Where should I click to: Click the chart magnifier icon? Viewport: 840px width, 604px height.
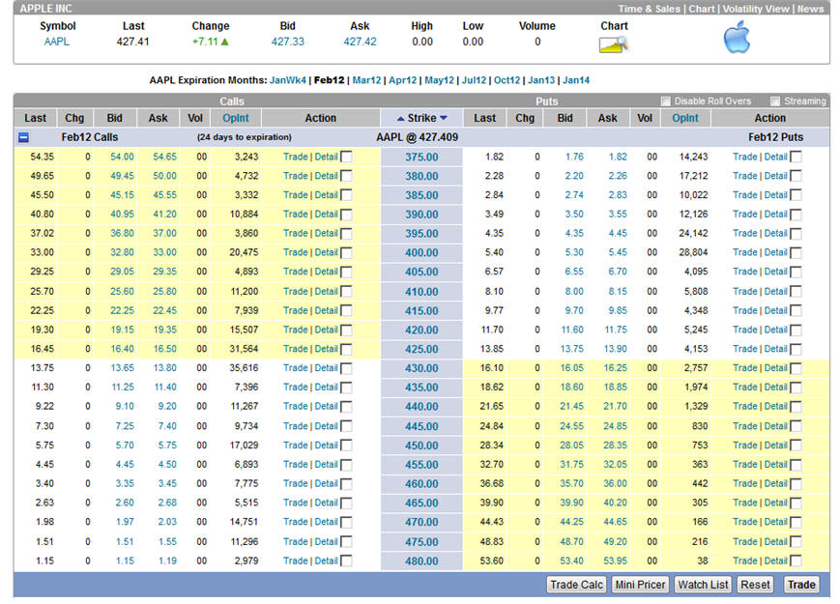(x=614, y=43)
